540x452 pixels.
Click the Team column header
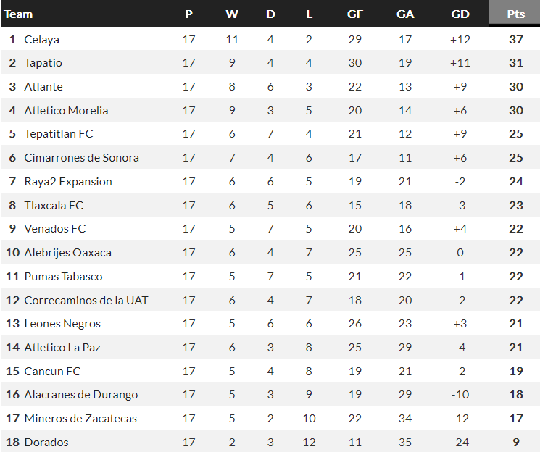point(19,14)
